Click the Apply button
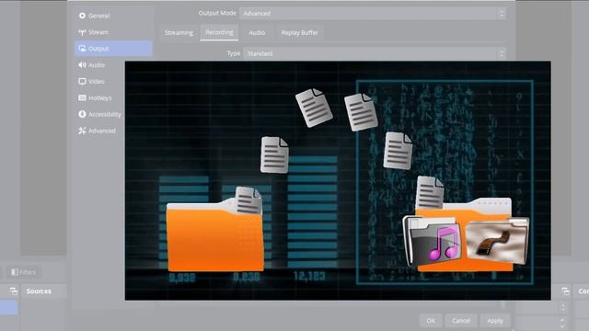The width and height of the screenshot is (589, 331). click(x=495, y=321)
